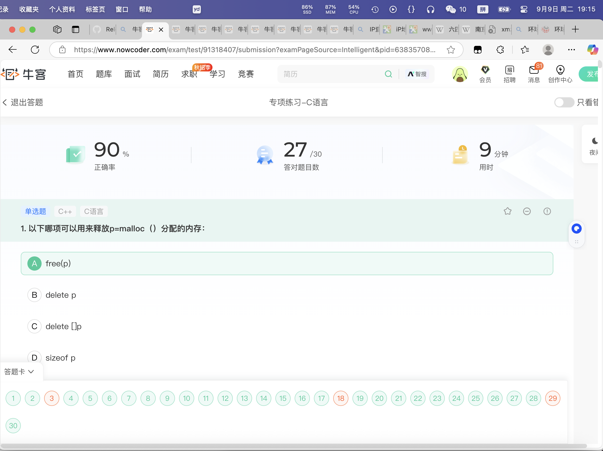Screen dimensions: 603x451
Task: Open browser extensions puzzle icon
Action: tap(500, 50)
